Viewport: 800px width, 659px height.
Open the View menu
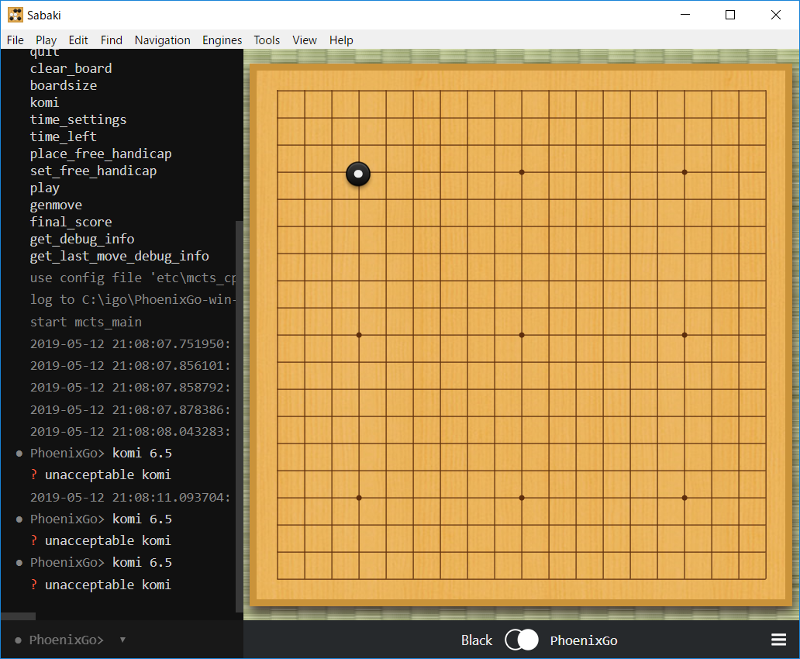point(305,40)
